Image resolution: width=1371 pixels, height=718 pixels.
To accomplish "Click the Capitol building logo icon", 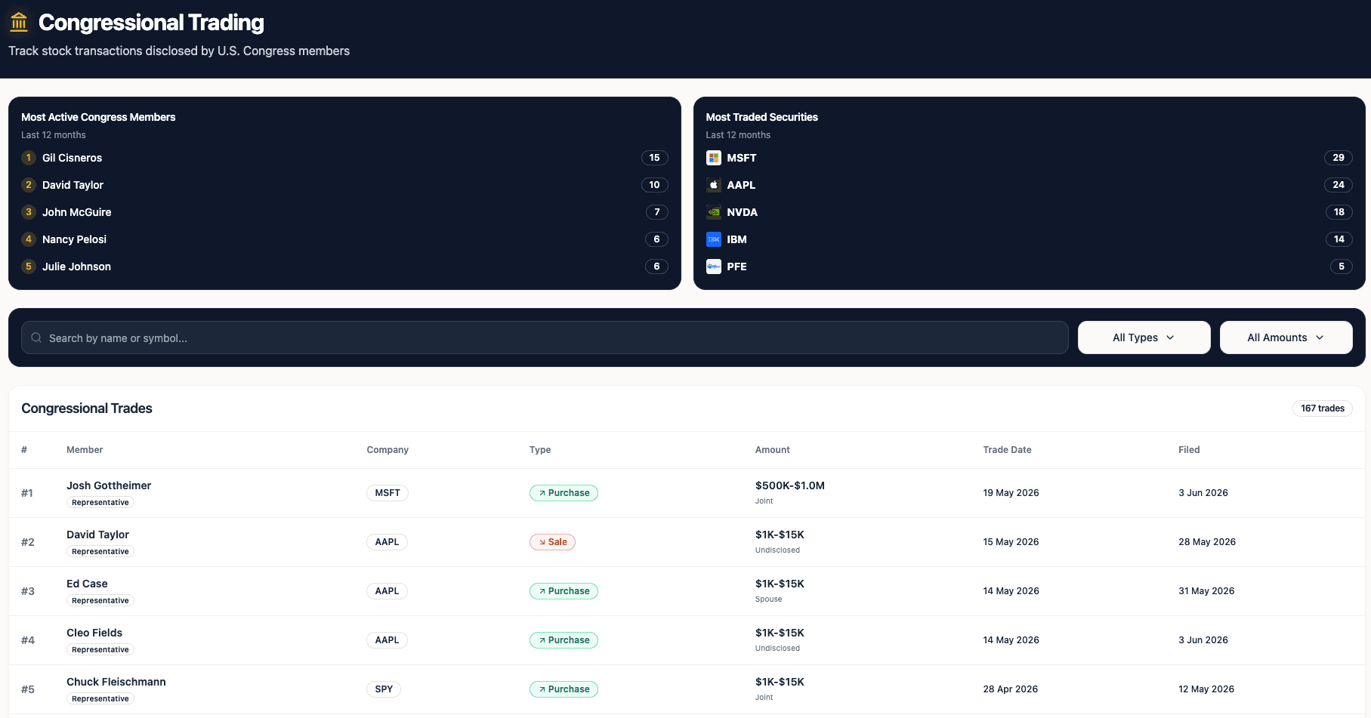I will point(19,23).
